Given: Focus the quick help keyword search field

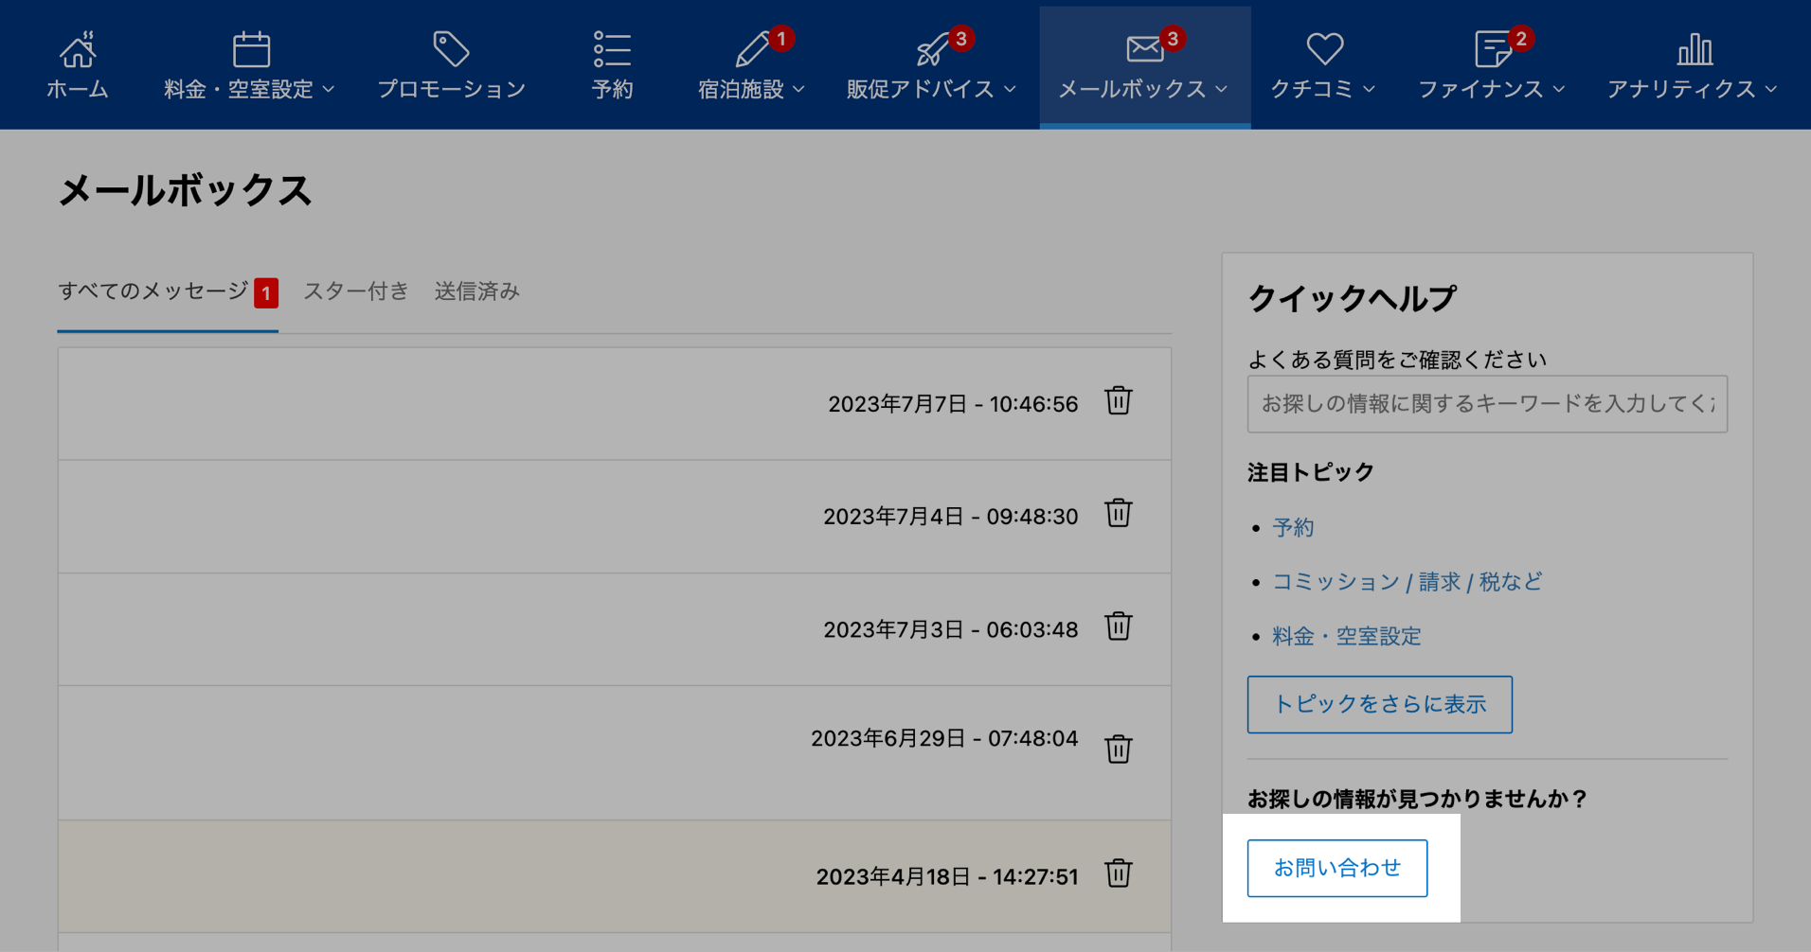Looking at the screenshot, I should pos(1486,404).
